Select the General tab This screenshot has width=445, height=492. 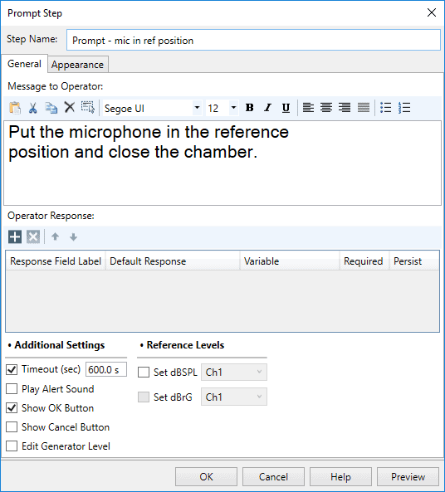24,64
